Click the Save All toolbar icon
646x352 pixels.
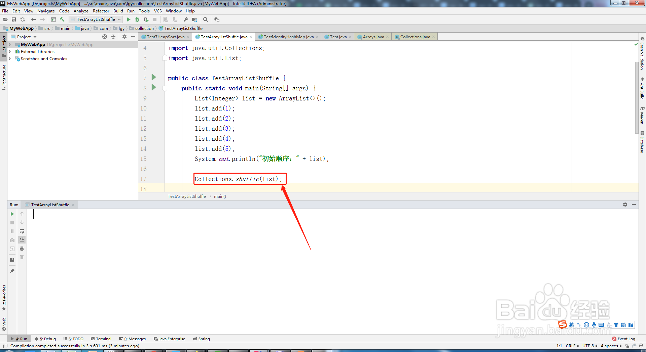[14, 19]
